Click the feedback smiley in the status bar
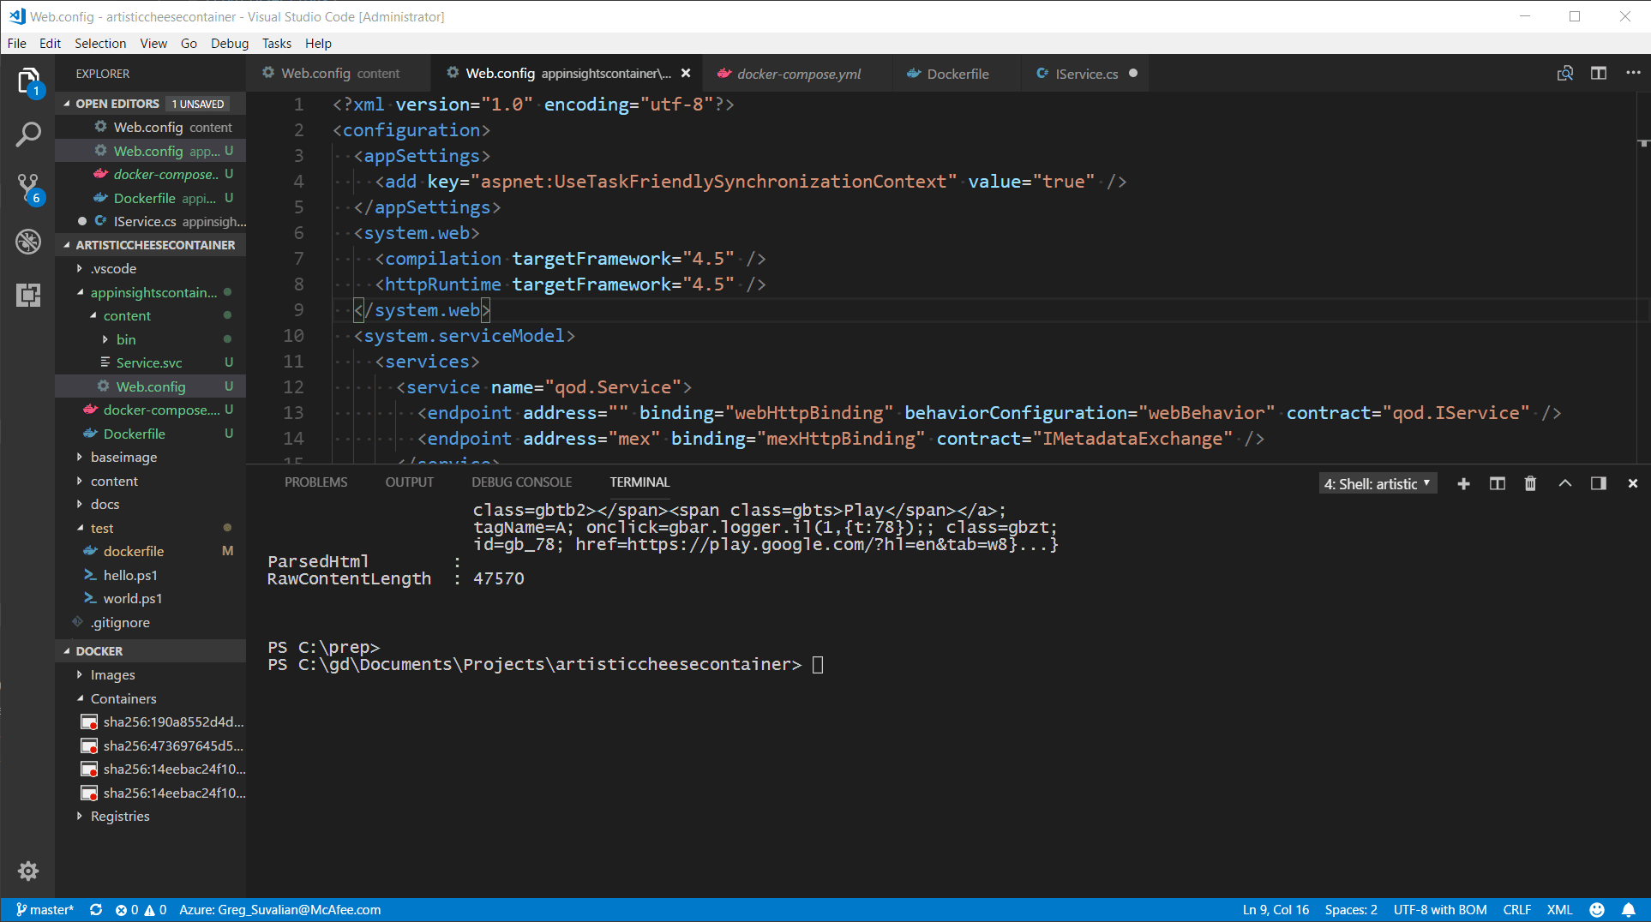 pyautogui.click(x=1596, y=910)
